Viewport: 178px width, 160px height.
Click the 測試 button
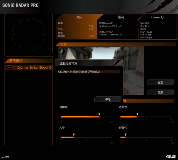tap(160, 92)
